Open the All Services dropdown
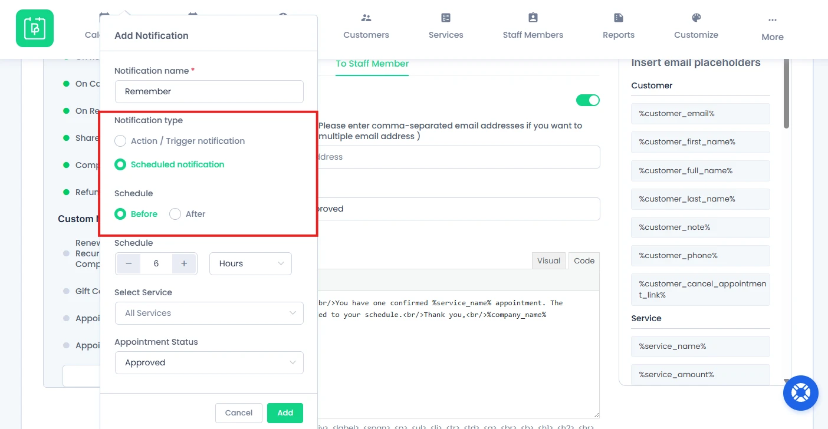Image resolution: width=828 pixels, height=429 pixels. tap(209, 313)
